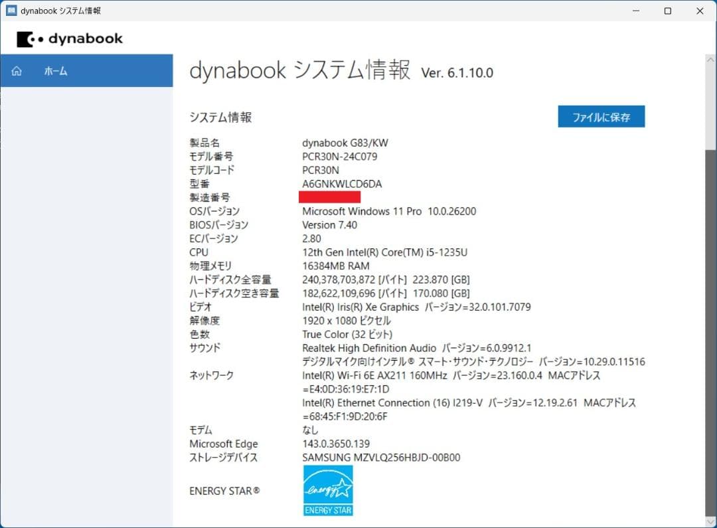
Task: Click the モデル番号 value PCR30N-24C079
Action: [x=341, y=156]
